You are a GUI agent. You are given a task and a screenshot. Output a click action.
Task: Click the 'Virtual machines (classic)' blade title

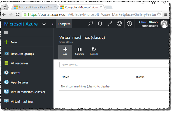click(x=82, y=37)
